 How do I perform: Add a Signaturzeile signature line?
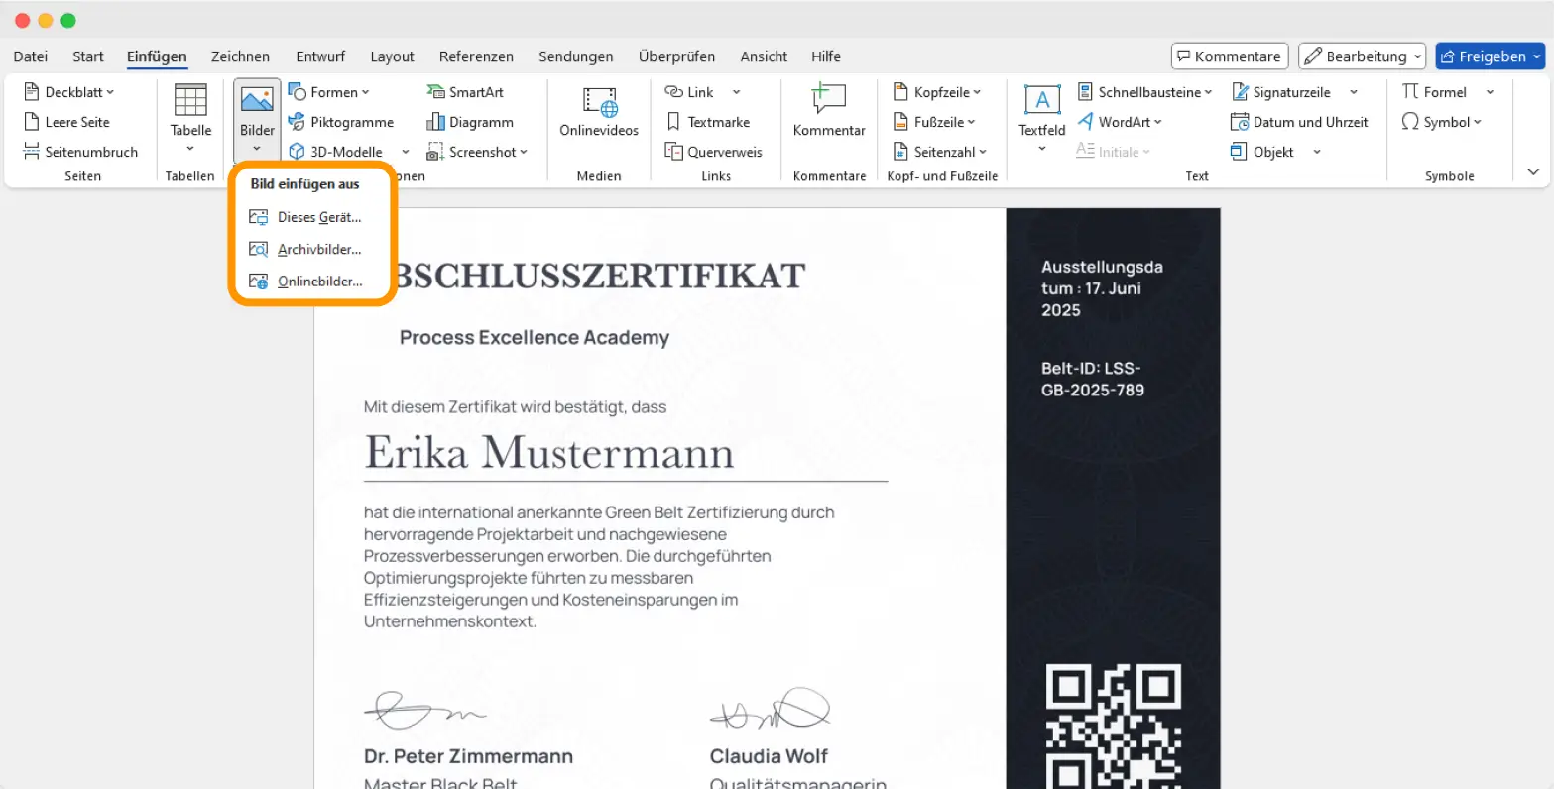1281,92
